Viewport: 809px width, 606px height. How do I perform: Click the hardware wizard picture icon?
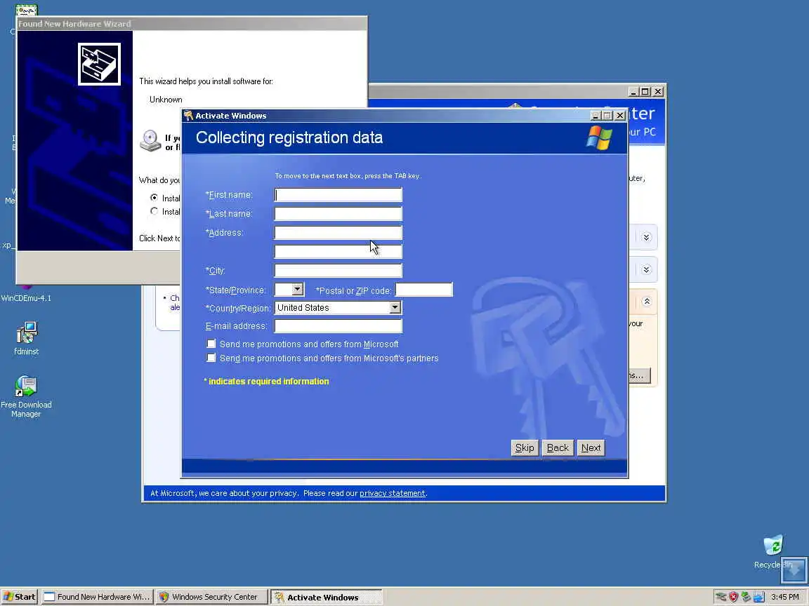tap(99, 64)
